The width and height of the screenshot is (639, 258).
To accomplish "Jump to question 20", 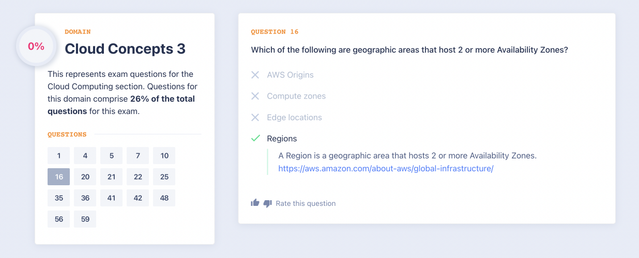I will [x=85, y=176].
